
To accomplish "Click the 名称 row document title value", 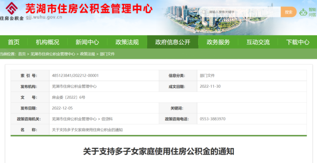I will pyautogui.click(x=87, y=130).
